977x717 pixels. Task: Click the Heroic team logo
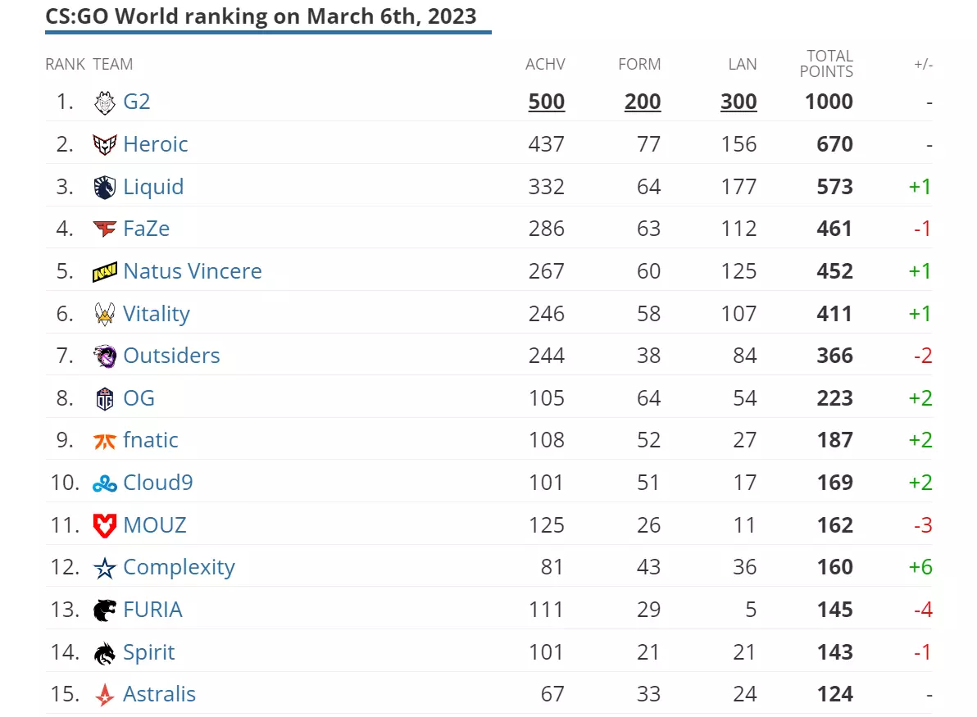(105, 143)
